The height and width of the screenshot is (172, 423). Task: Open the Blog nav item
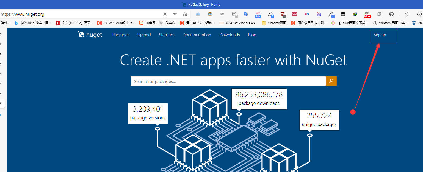252,35
